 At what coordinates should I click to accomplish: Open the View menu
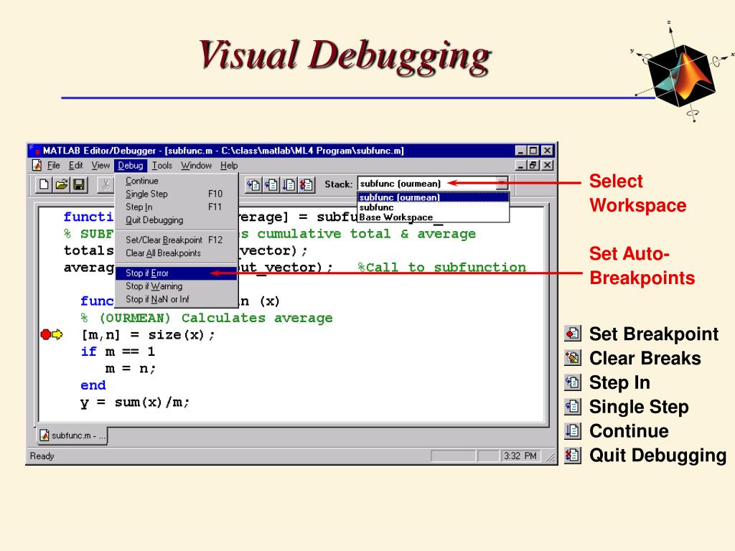click(x=100, y=166)
